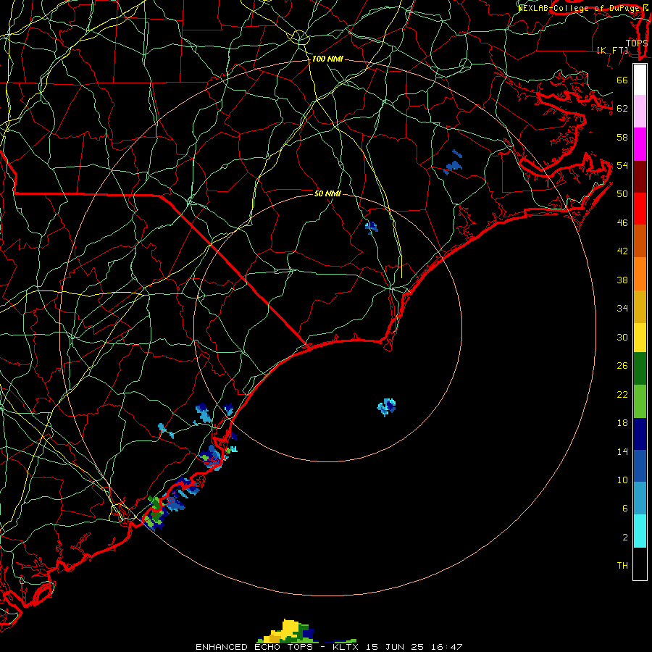Select the yellow legend swatch
Screen dimensions: 652x652
640,337
